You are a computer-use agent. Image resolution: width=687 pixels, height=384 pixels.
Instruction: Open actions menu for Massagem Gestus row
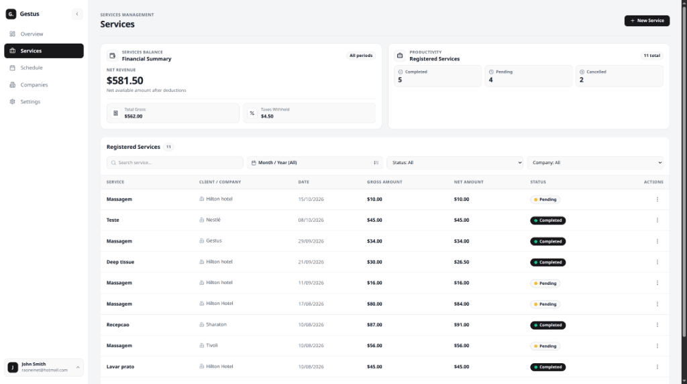tap(657, 241)
